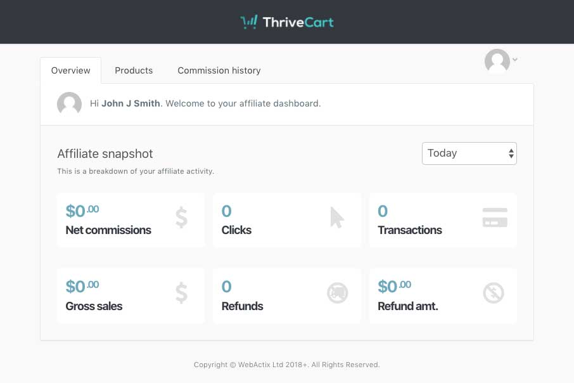574x383 pixels.
Task: Click the ThriveCart logo in the header
Action: [x=286, y=22]
